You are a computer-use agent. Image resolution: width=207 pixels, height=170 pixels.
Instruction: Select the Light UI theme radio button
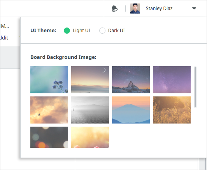[67, 31]
